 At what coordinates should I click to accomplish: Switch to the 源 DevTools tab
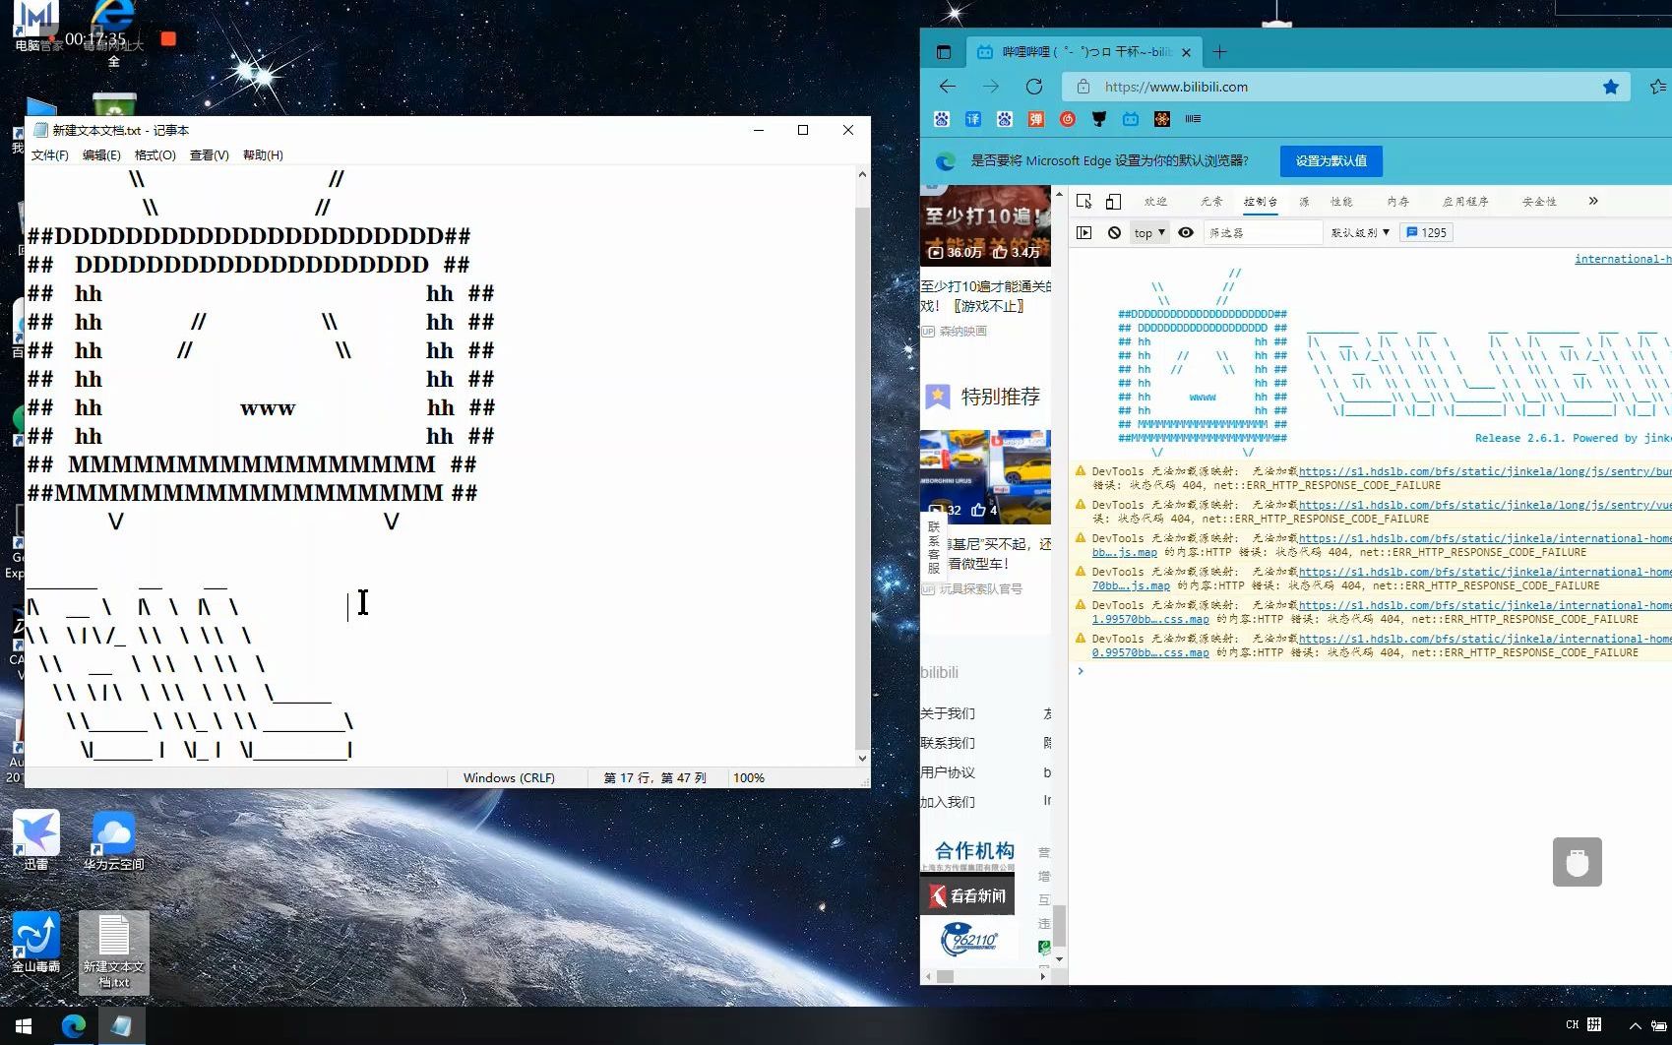(x=1304, y=202)
